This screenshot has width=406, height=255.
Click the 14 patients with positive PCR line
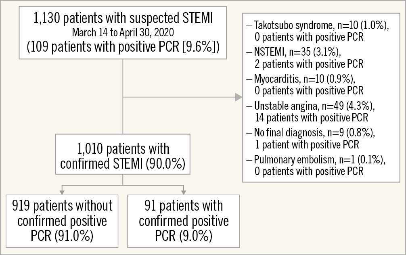tap(311, 117)
